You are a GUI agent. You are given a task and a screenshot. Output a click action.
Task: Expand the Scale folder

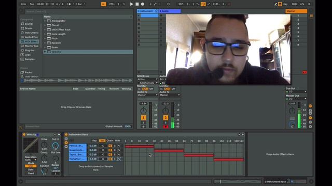coord(45,48)
